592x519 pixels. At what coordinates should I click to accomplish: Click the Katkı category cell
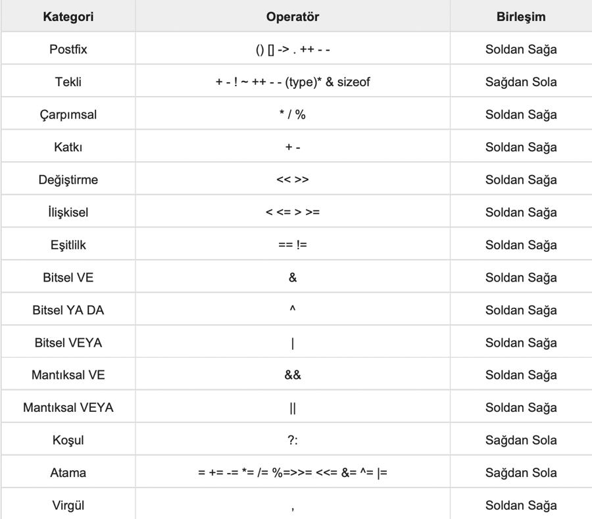point(68,147)
